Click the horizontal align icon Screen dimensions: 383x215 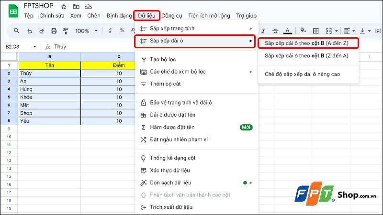347,31
